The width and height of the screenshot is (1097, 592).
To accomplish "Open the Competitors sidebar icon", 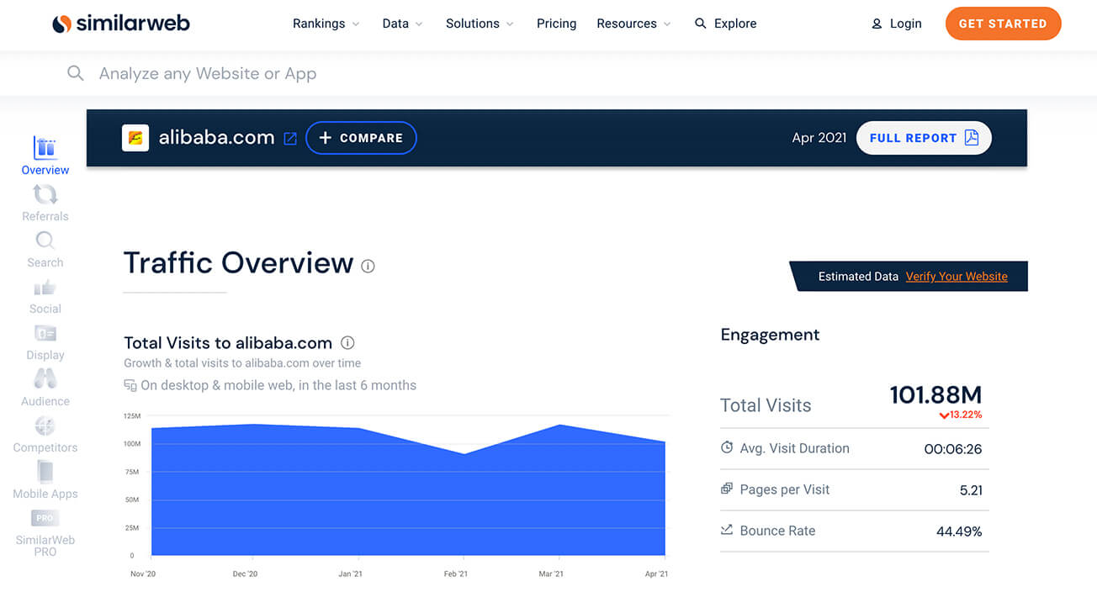I will click(x=45, y=425).
